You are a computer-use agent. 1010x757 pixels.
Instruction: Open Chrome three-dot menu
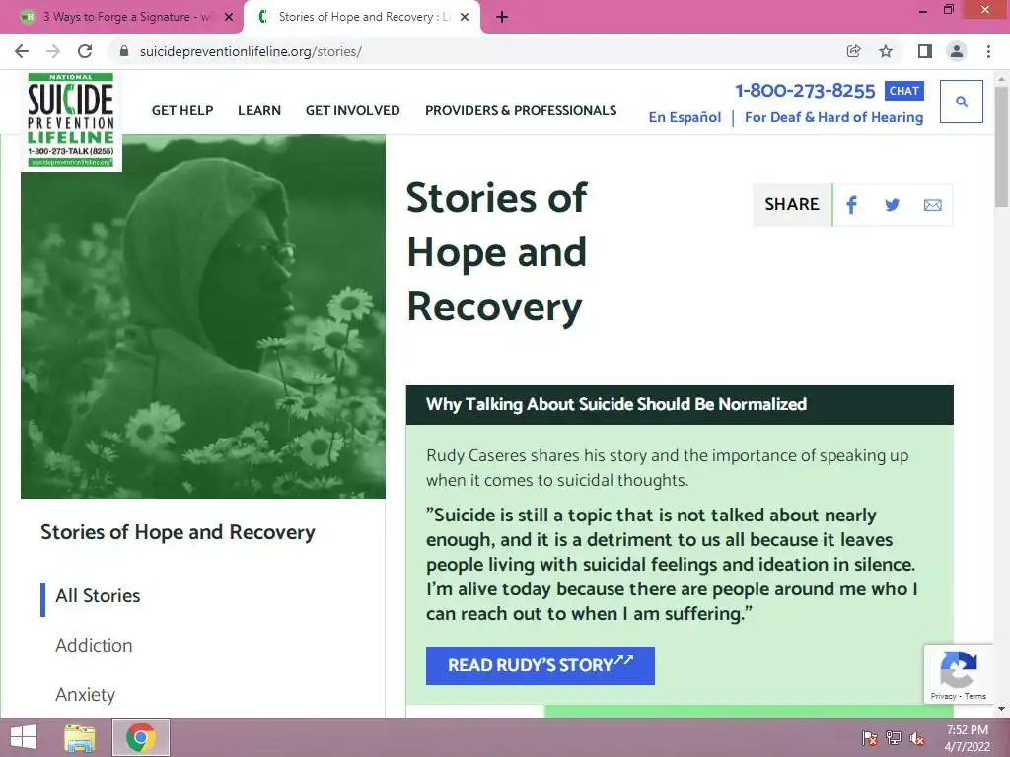click(x=988, y=51)
